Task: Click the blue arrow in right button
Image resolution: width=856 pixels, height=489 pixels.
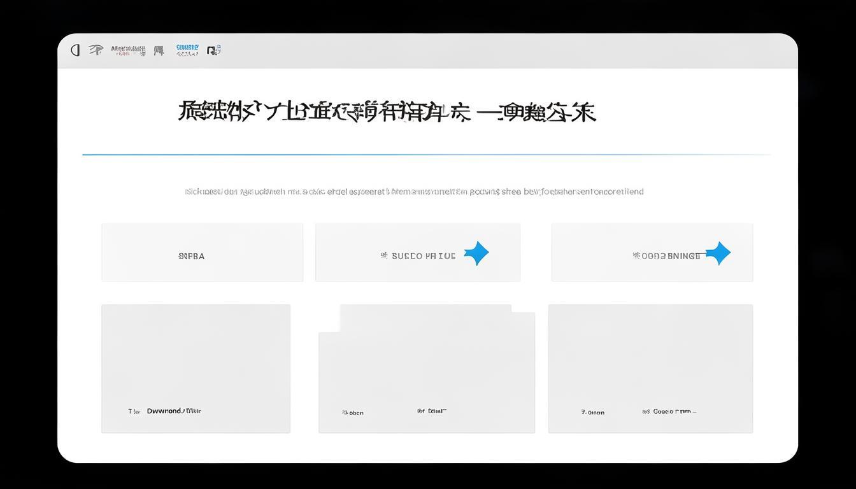Action: [x=718, y=253]
